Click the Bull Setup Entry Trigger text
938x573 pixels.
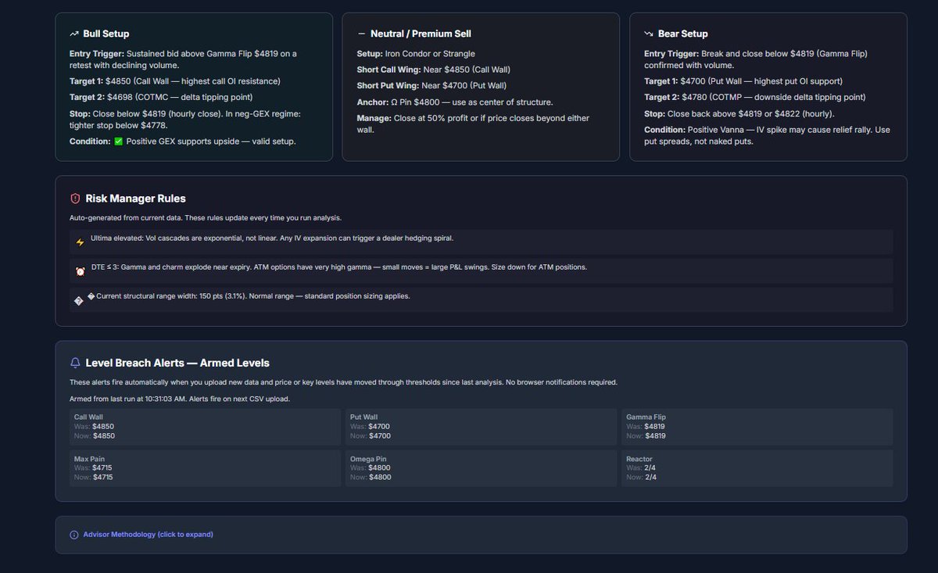click(x=183, y=59)
